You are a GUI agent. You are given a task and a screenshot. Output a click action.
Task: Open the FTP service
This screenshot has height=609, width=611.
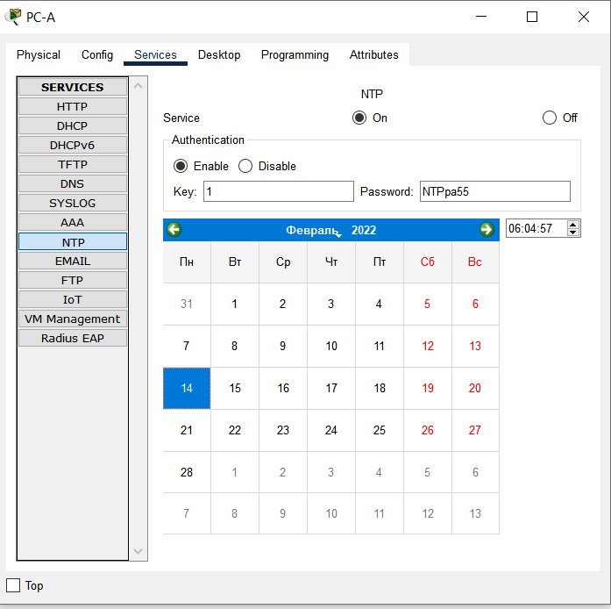[x=73, y=280]
